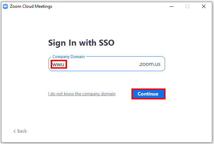214x144 pixels.
Task: Click the "wwu" text in the domain field
Action: tap(58, 65)
